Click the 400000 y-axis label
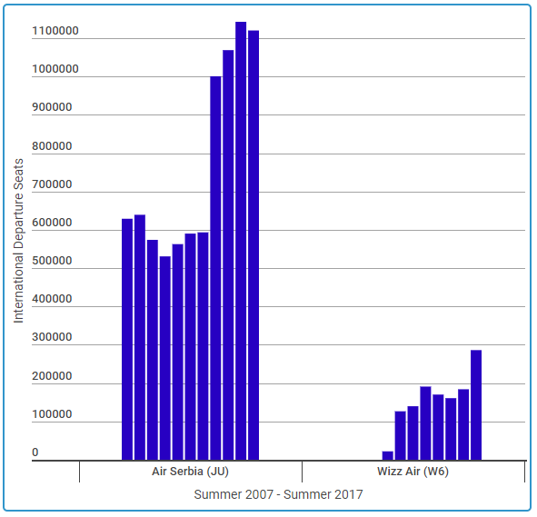The width and height of the screenshot is (537, 517). tap(52, 299)
